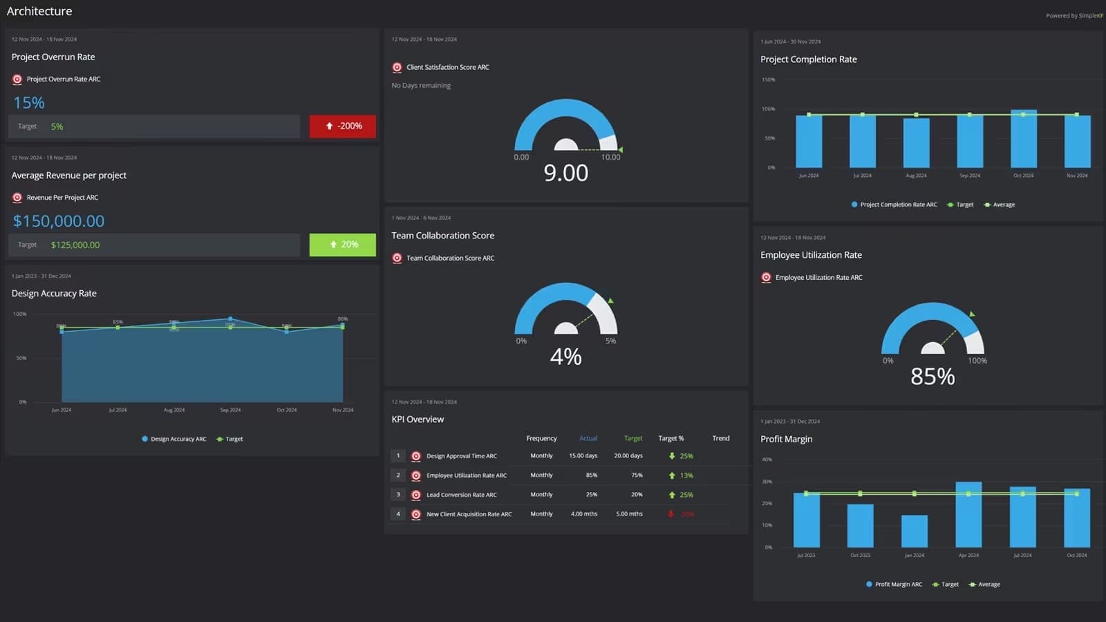Toggle Target legend in Design Accuracy chart
This screenshot has height=622, width=1106.
click(x=229, y=439)
